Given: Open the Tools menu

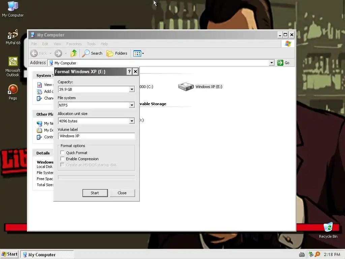Looking at the screenshot, I should tap(91, 44).
